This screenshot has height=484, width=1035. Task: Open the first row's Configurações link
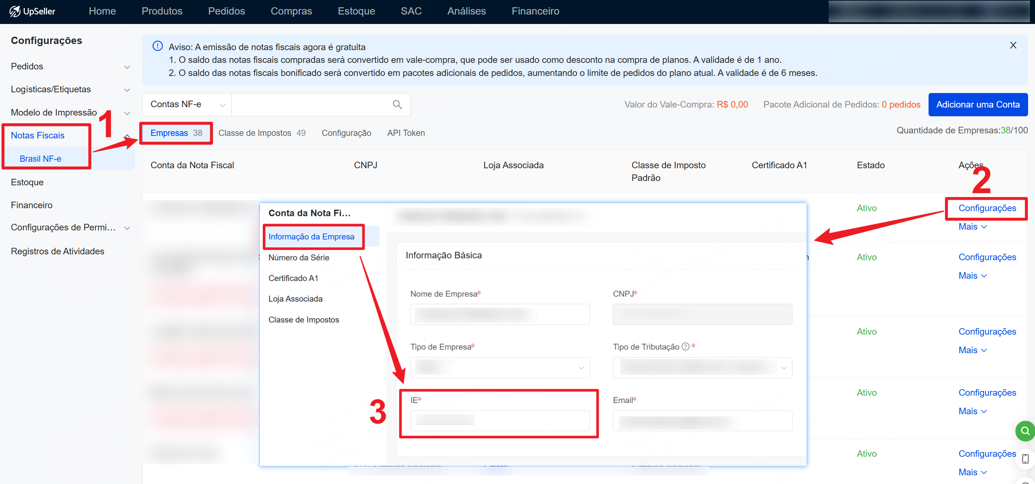(x=987, y=208)
